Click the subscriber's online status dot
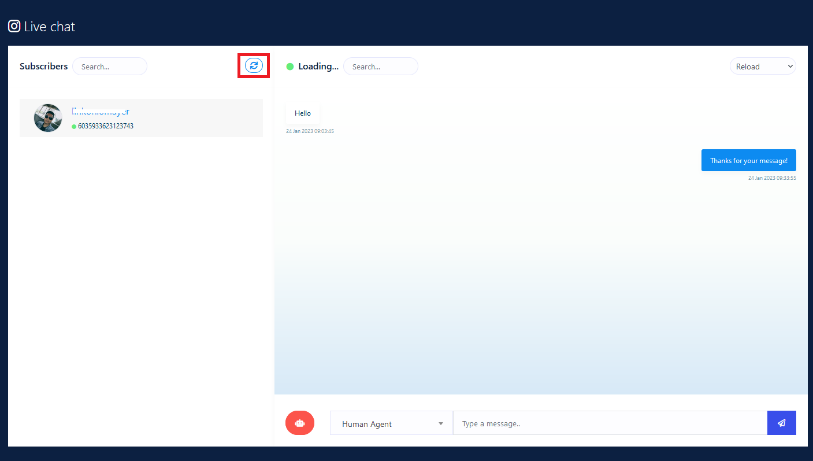This screenshot has width=813, height=461. 74,126
